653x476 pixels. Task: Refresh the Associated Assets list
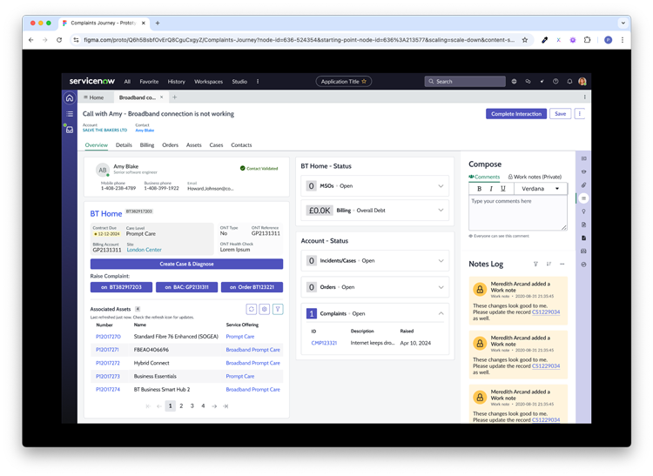pos(251,309)
